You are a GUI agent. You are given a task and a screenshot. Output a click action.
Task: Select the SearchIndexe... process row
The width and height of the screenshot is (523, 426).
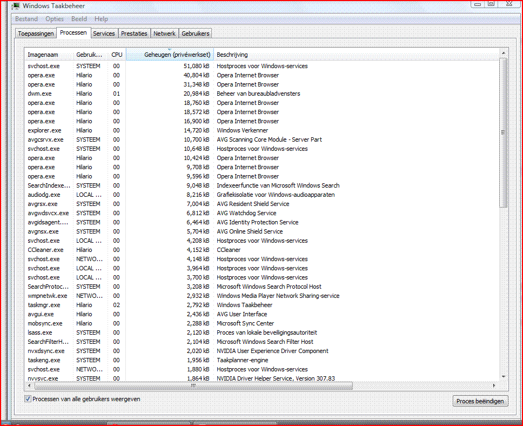pyautogui.click(x=261, y=185)
